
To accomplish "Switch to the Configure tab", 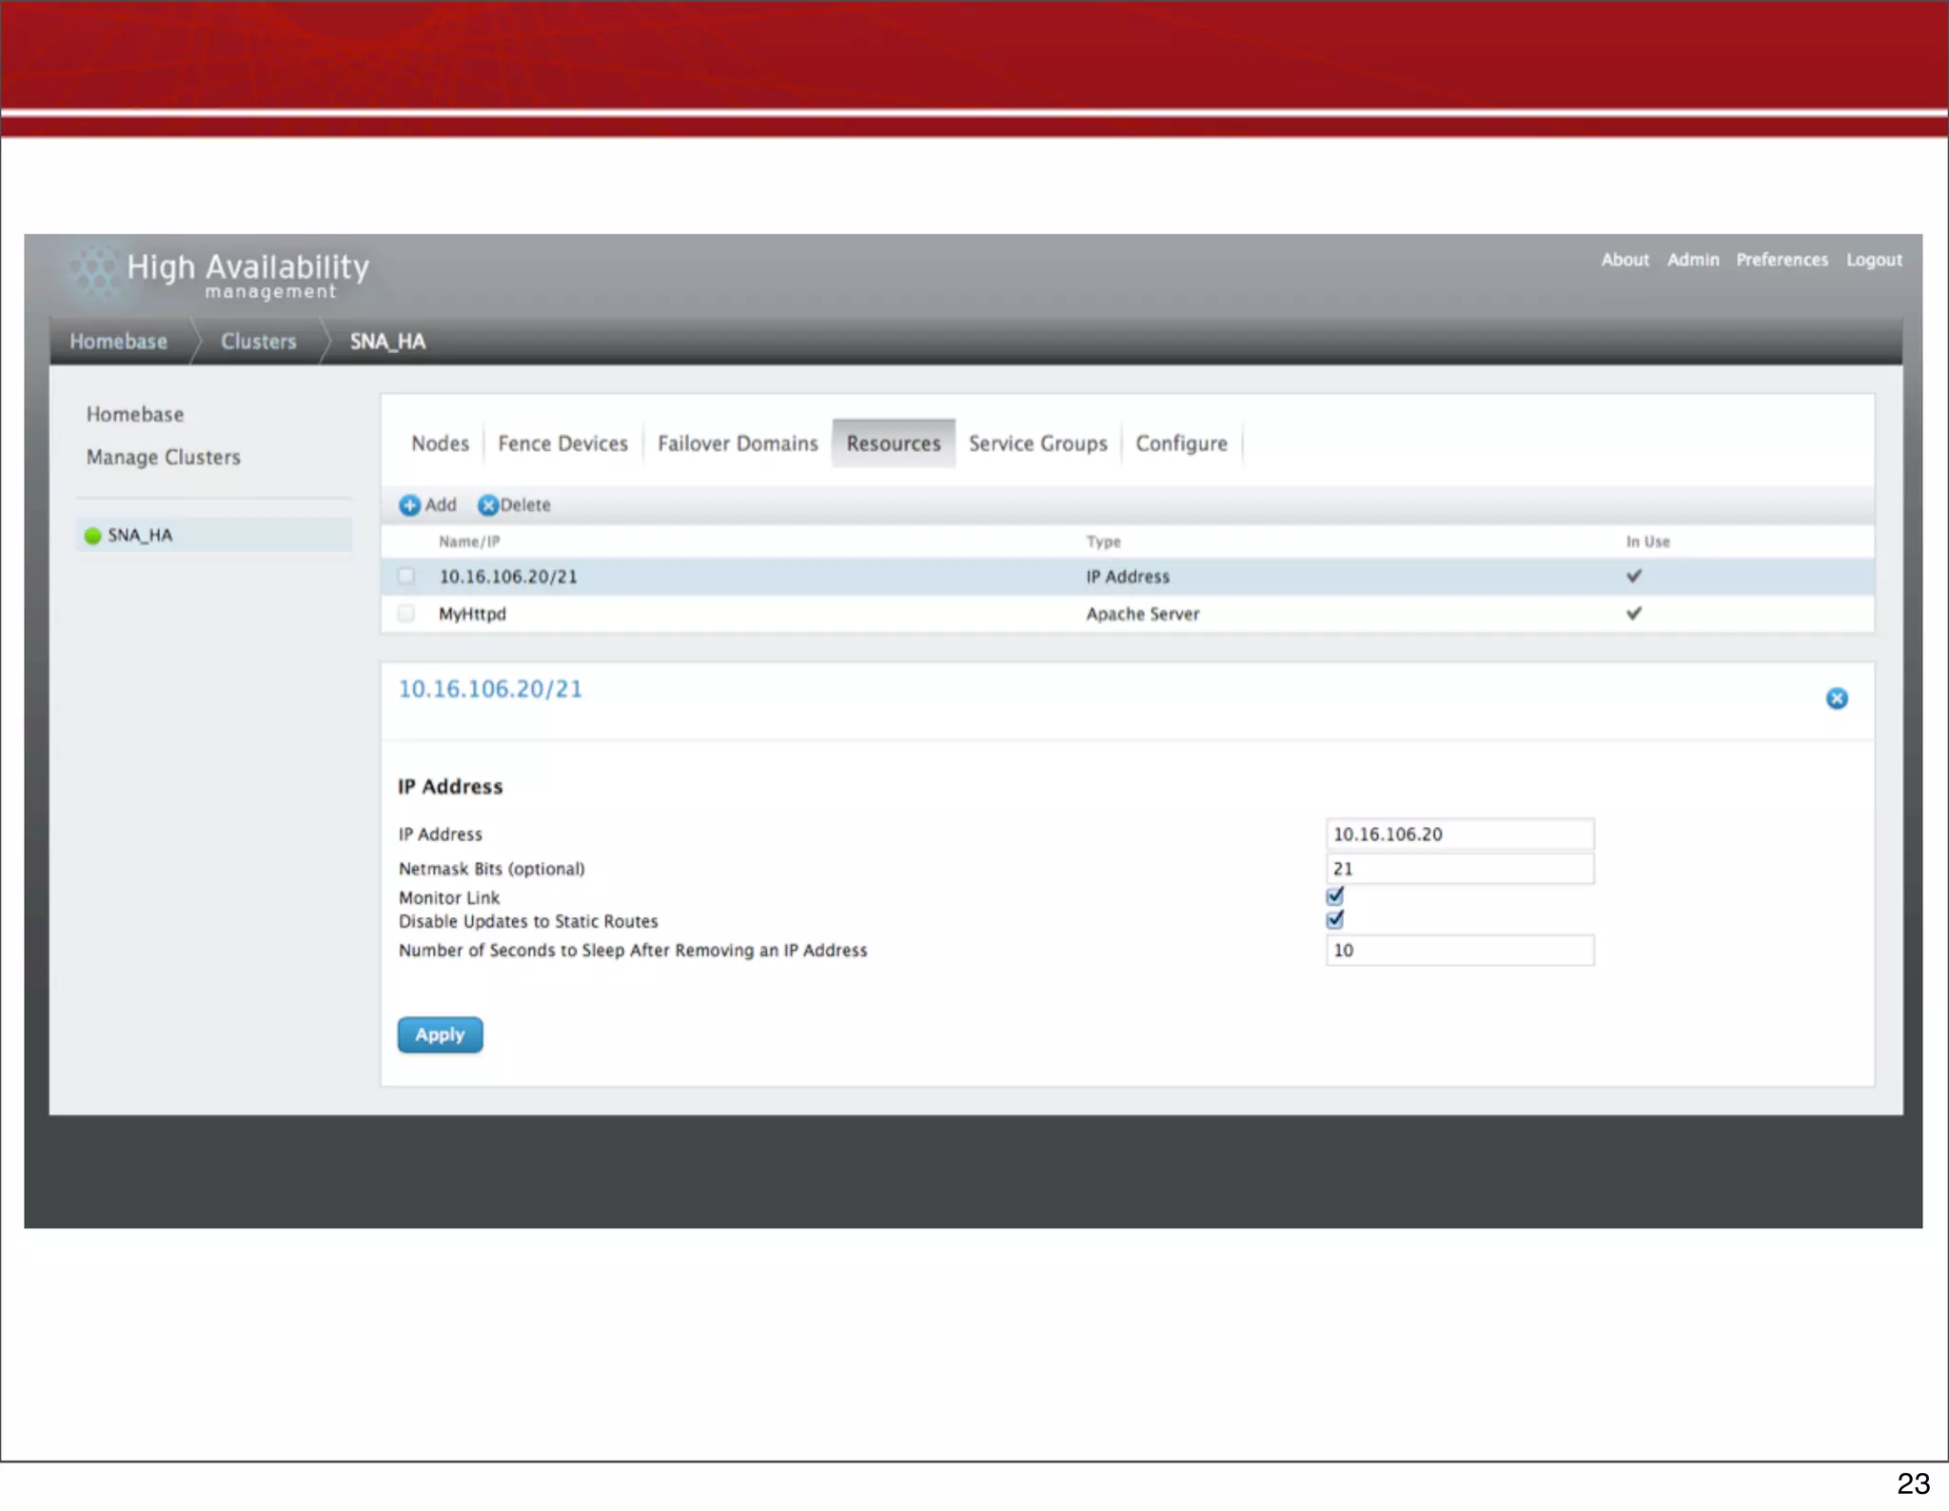I will point(1181,443).
